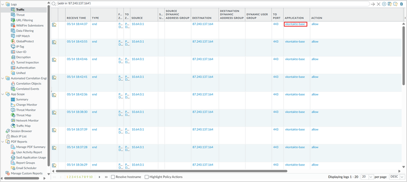Enable the Resolve hostname checkbox
This screenshot has width=407, height=182.
(113, 177)
